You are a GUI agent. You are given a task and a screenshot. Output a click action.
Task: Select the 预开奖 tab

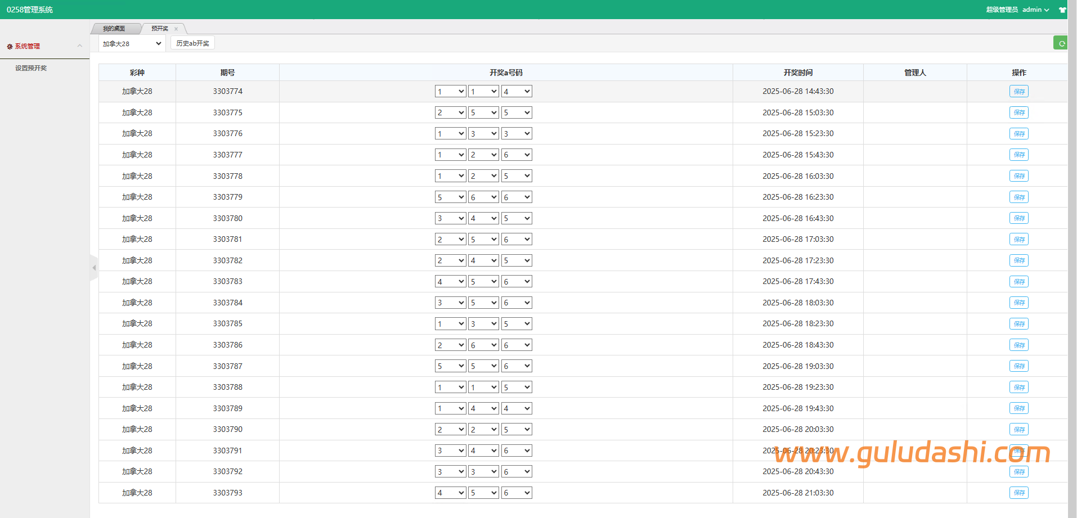(x=160, y=29)
